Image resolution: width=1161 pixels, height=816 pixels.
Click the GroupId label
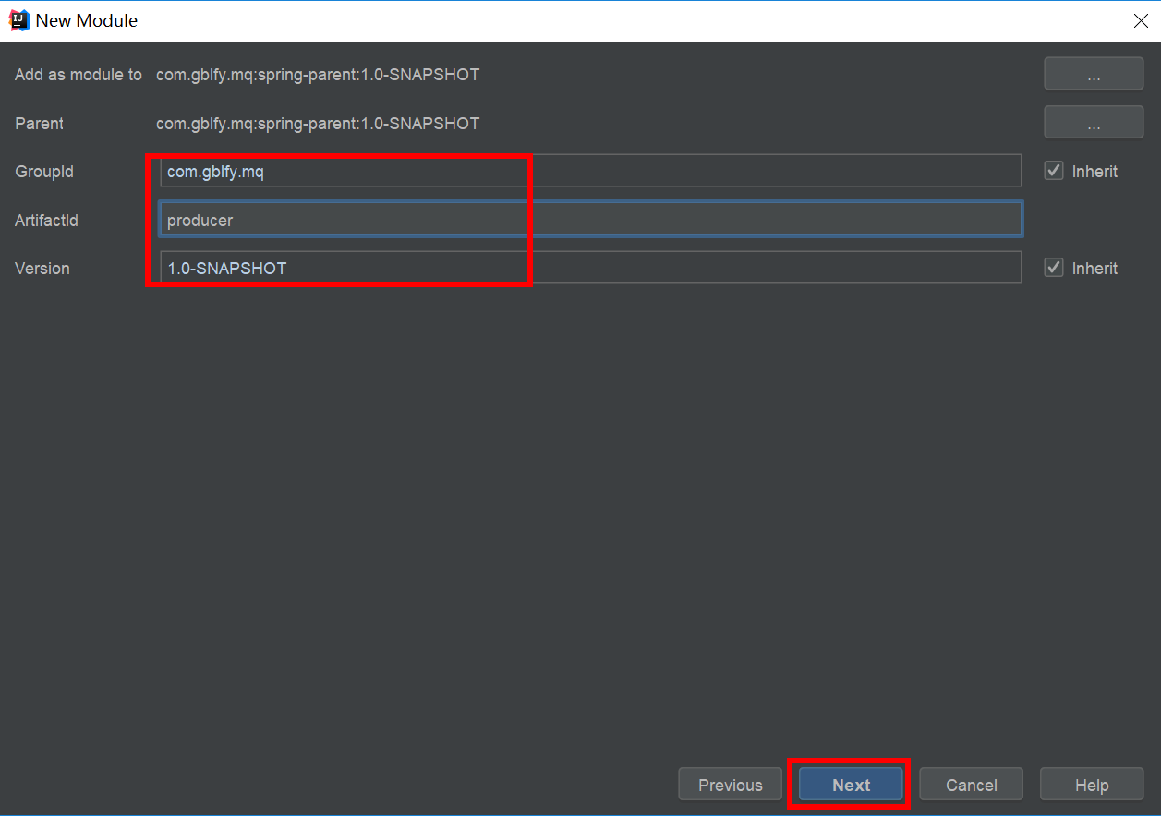(x=43, y=172)
